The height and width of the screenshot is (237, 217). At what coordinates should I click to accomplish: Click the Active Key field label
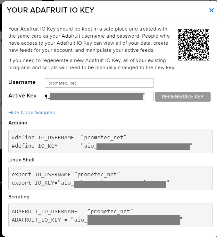(x=22, y=96)
